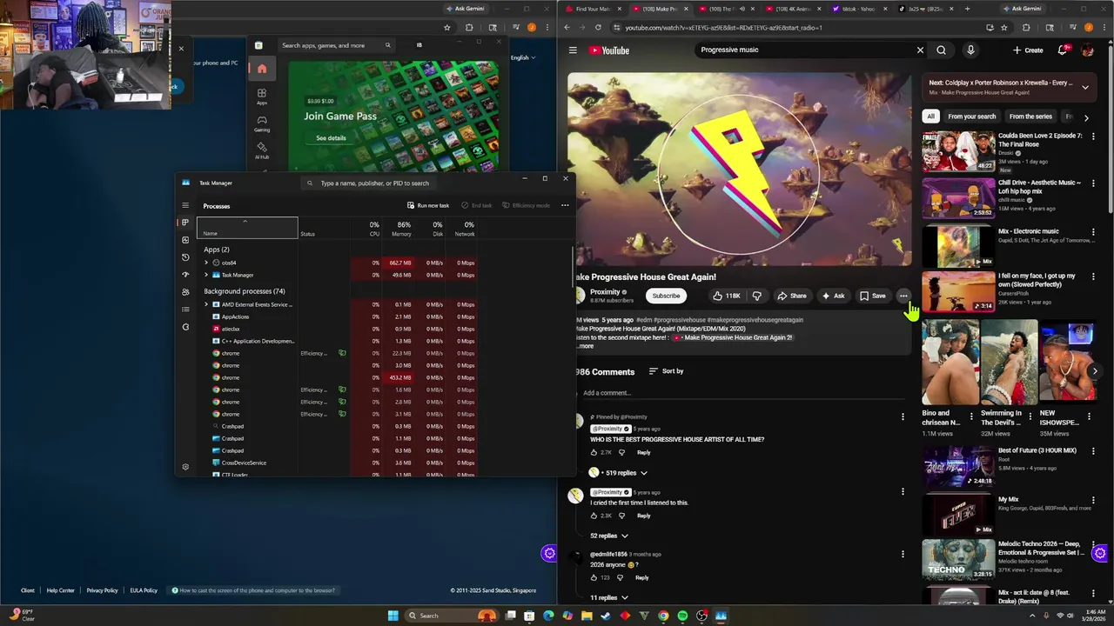Open Windows Start menu

[393, 616]
